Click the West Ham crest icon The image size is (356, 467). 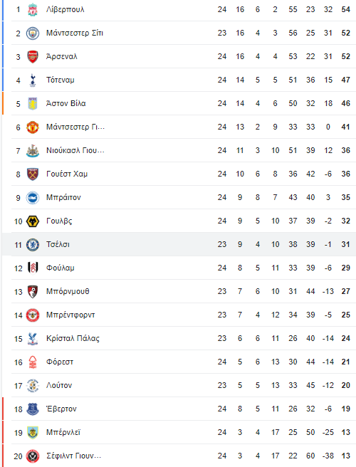[33, 174]
